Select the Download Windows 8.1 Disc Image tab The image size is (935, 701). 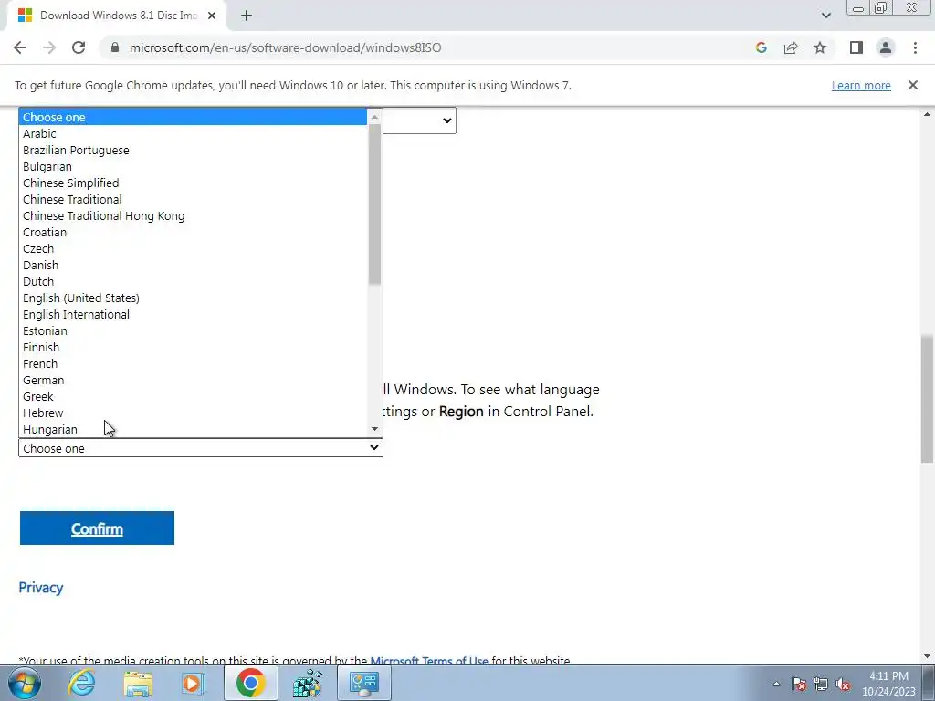118,16
